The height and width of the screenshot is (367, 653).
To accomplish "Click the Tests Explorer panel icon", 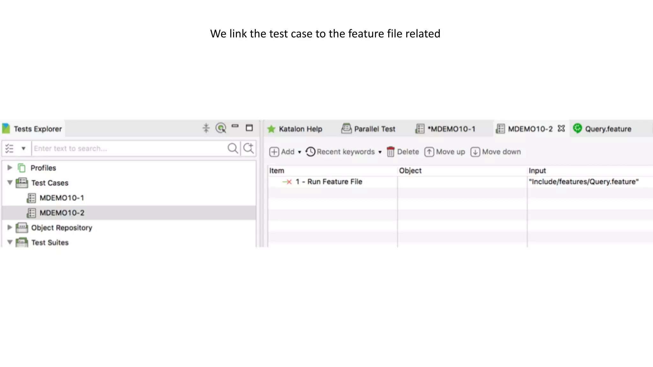I will tap(6, 129).
